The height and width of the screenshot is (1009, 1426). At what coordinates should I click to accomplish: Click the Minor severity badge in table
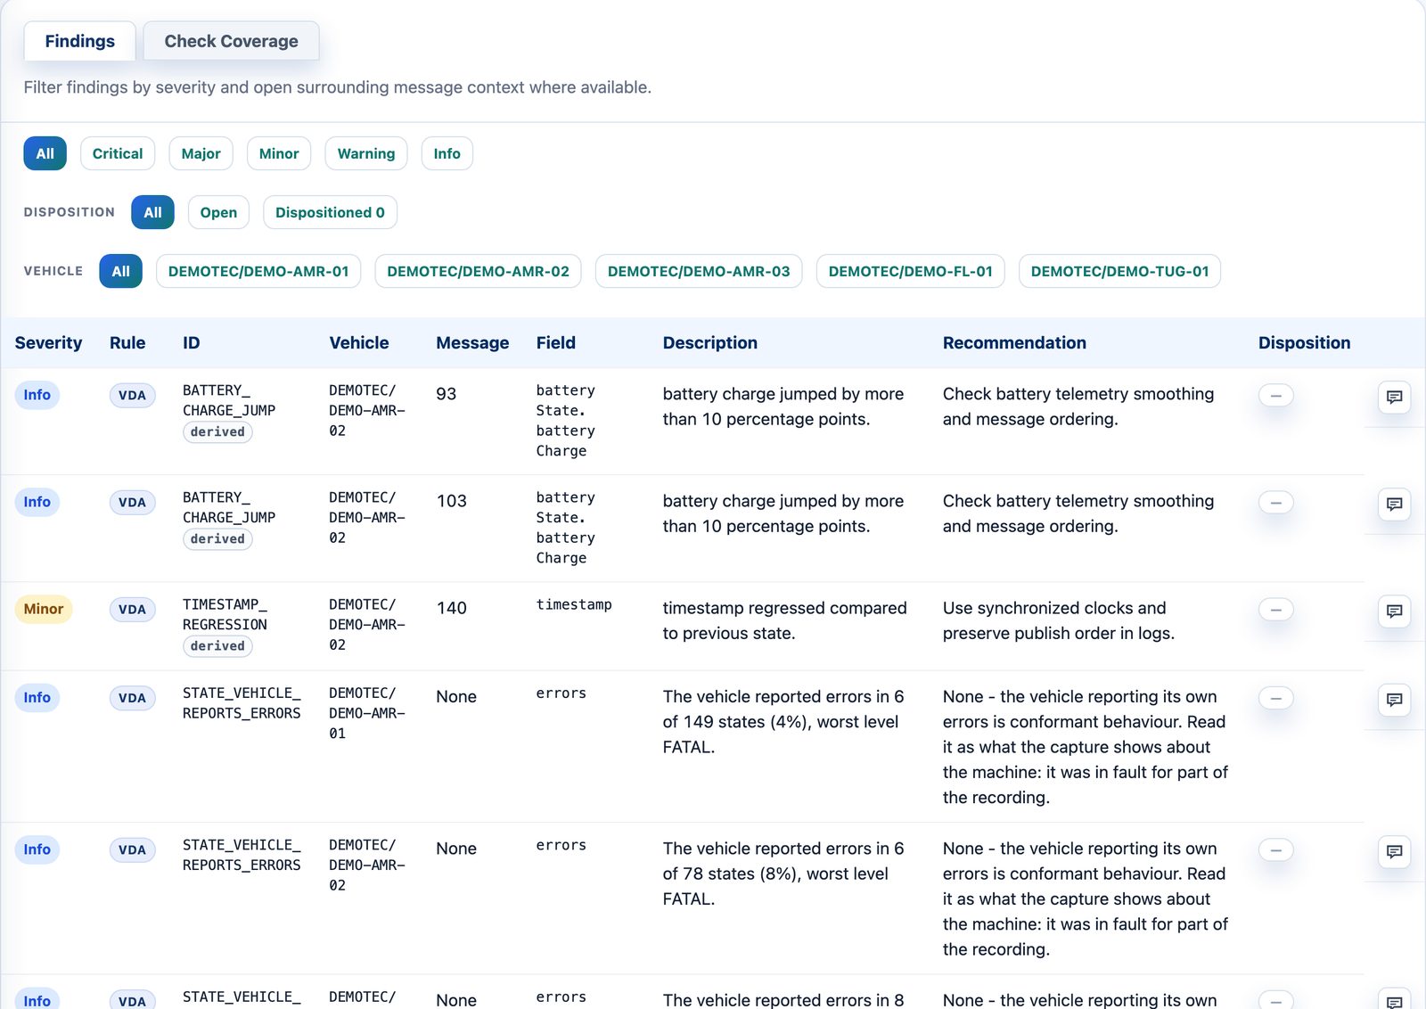pyautogui.click(x=44, y=609)
